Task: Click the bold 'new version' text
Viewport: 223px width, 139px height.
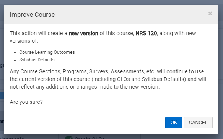Action: pos(83,33)
